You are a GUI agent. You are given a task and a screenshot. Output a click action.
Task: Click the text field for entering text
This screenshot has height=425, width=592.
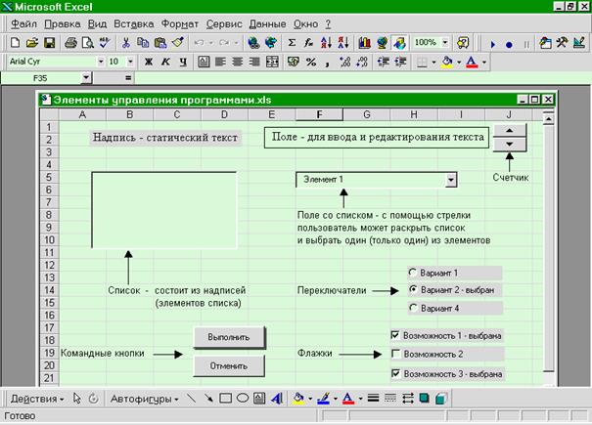tap(377, 138)
